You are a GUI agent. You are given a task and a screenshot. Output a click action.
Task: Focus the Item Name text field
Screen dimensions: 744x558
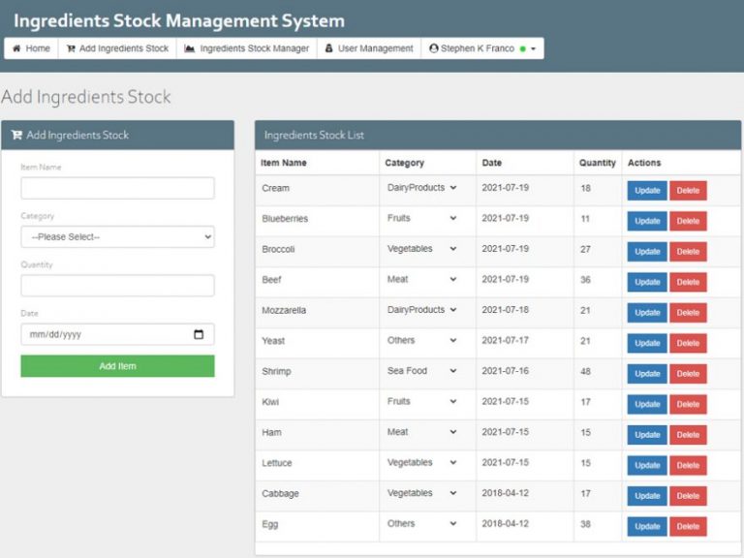[x=117, y=188]
